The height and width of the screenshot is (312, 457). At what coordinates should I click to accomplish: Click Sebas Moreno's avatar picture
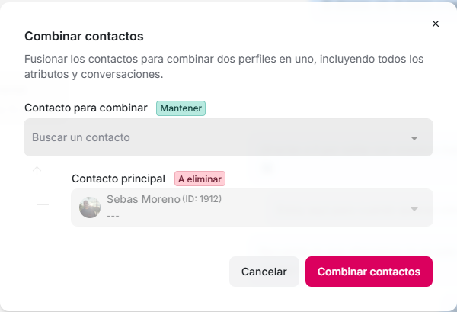[x=91, y=207]
